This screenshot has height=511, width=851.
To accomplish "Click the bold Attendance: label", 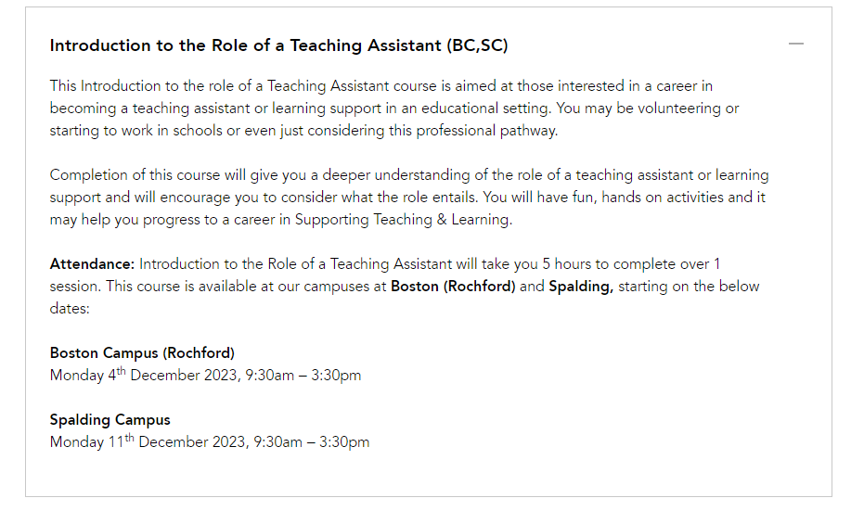I will [x=92, y=264].
